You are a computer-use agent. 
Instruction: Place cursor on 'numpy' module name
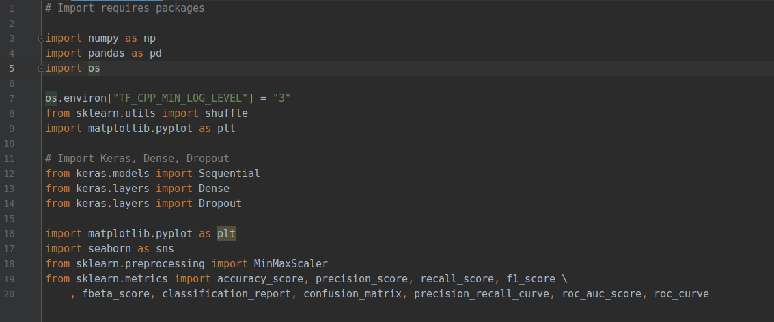(104, 38)
